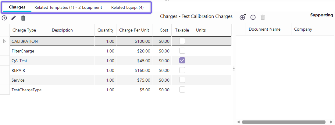Check the Taxable box for REPAIR

coord(182,70)
